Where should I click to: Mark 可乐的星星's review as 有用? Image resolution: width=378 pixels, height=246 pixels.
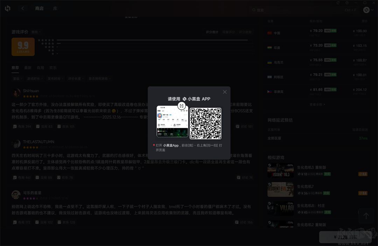point(22,223)
